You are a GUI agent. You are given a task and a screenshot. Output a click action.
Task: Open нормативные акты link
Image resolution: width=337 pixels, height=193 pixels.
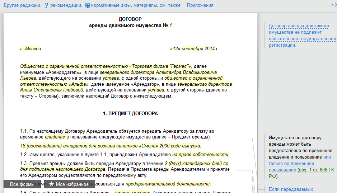pyautogui.click(x=111, y=5)
